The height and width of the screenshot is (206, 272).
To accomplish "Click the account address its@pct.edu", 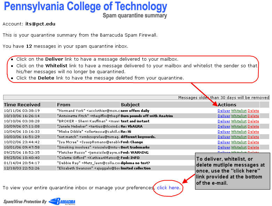I will (x=40, y=24).
